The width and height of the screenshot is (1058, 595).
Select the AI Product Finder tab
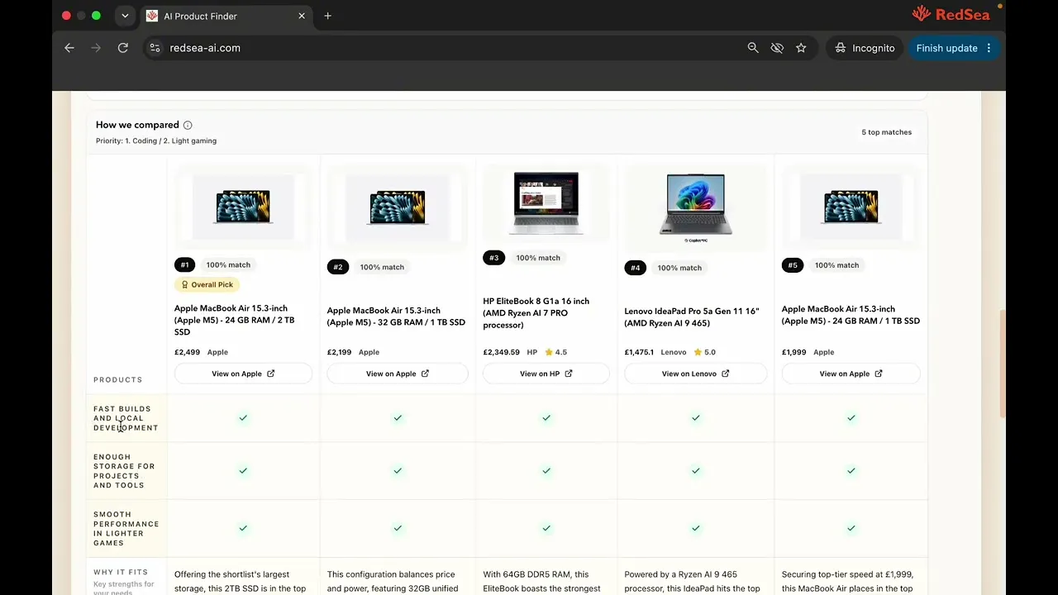coord(226,16)
